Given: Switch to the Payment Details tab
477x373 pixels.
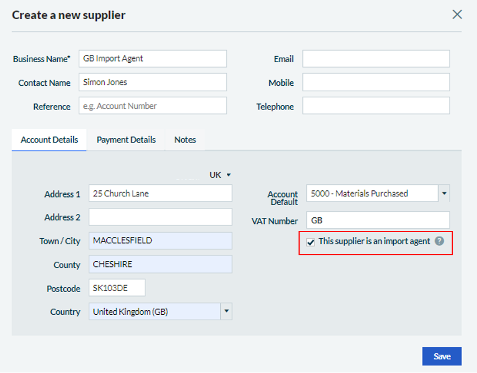Looking at the screenshot, I should point(126,140).
